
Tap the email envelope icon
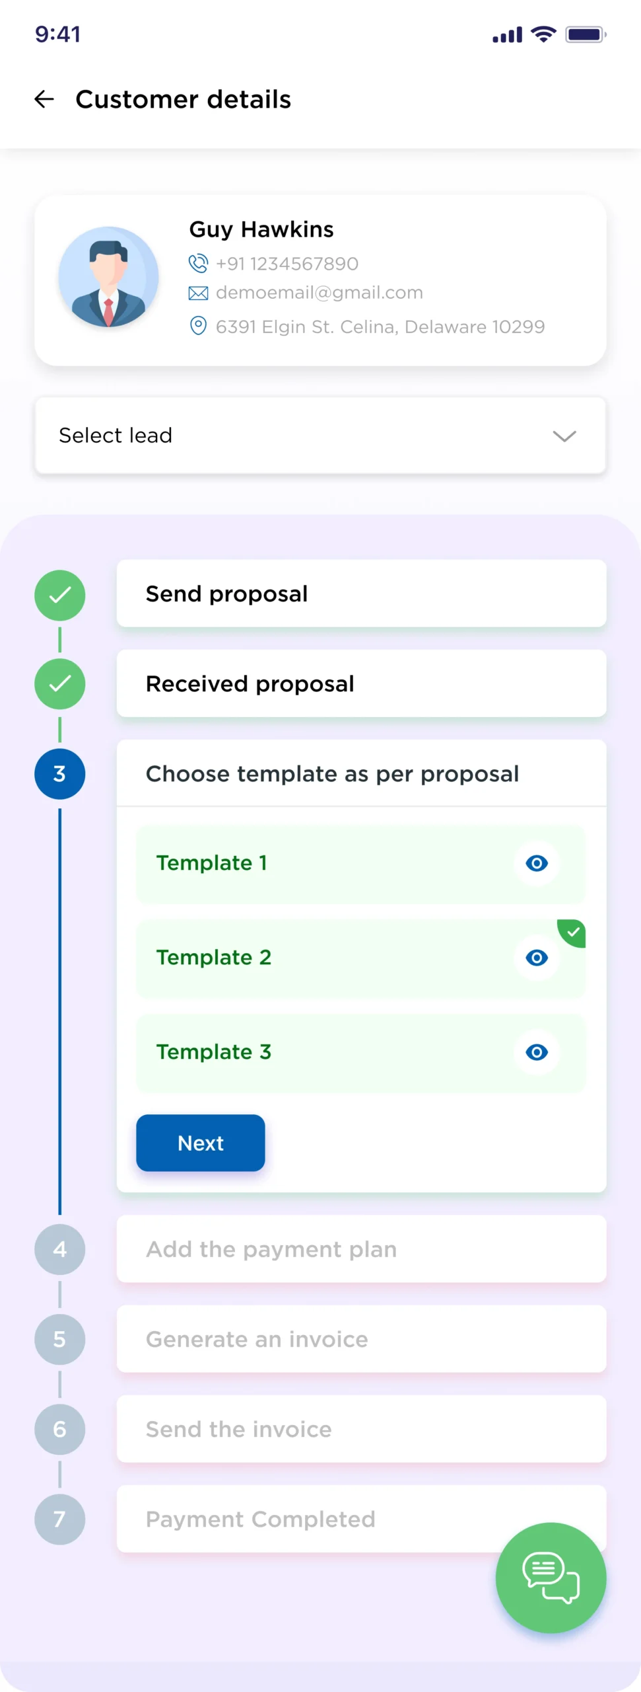(x=198, y=293)
